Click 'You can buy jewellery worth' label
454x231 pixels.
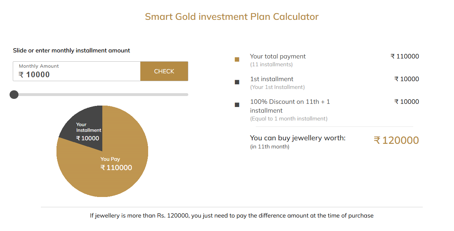(x=298, y=138)
